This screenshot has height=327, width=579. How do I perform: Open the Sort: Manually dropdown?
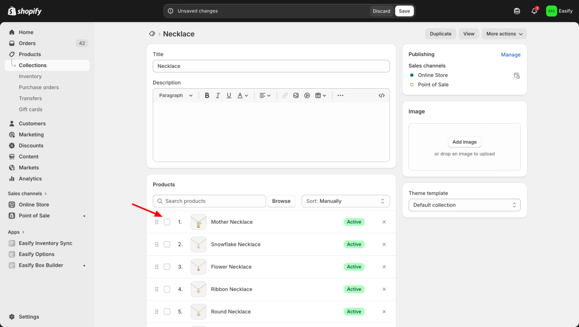345,201
